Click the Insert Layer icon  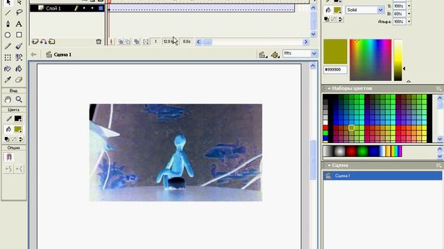pos(35,41)
